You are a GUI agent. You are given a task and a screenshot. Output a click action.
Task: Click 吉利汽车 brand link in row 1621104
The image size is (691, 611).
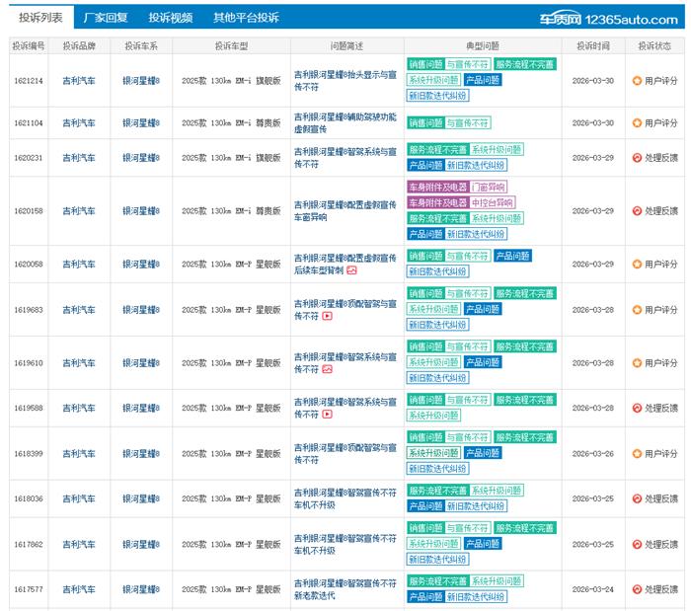point(79,123)
